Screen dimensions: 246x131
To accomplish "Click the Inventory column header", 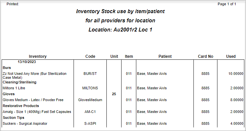I will coord(38,56).
